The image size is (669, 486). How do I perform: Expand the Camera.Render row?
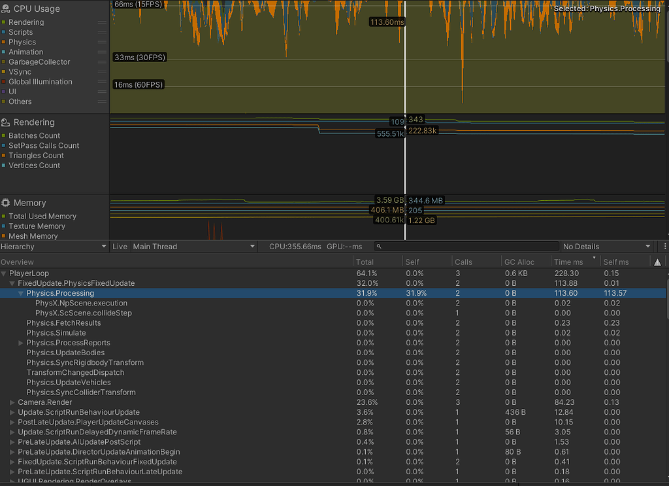(12, 402)
